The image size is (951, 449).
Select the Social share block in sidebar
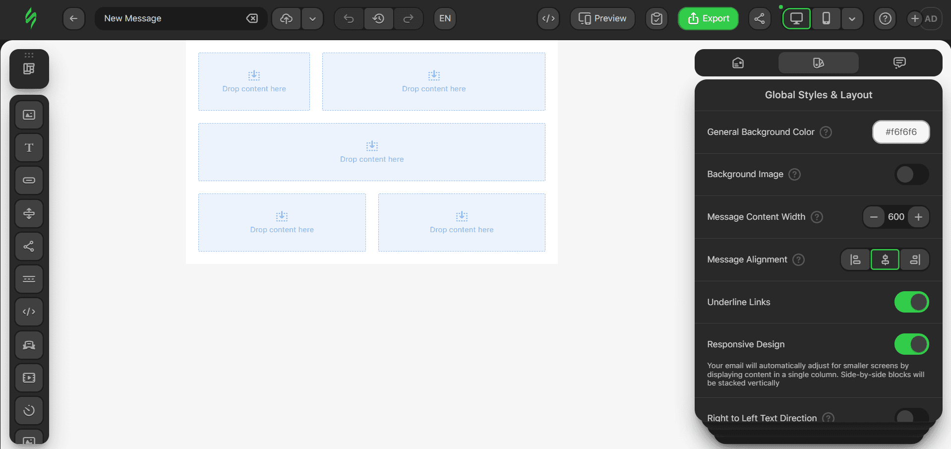point(29,246)
